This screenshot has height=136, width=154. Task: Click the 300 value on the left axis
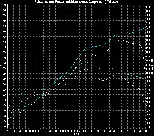click(x=5, y=68)
